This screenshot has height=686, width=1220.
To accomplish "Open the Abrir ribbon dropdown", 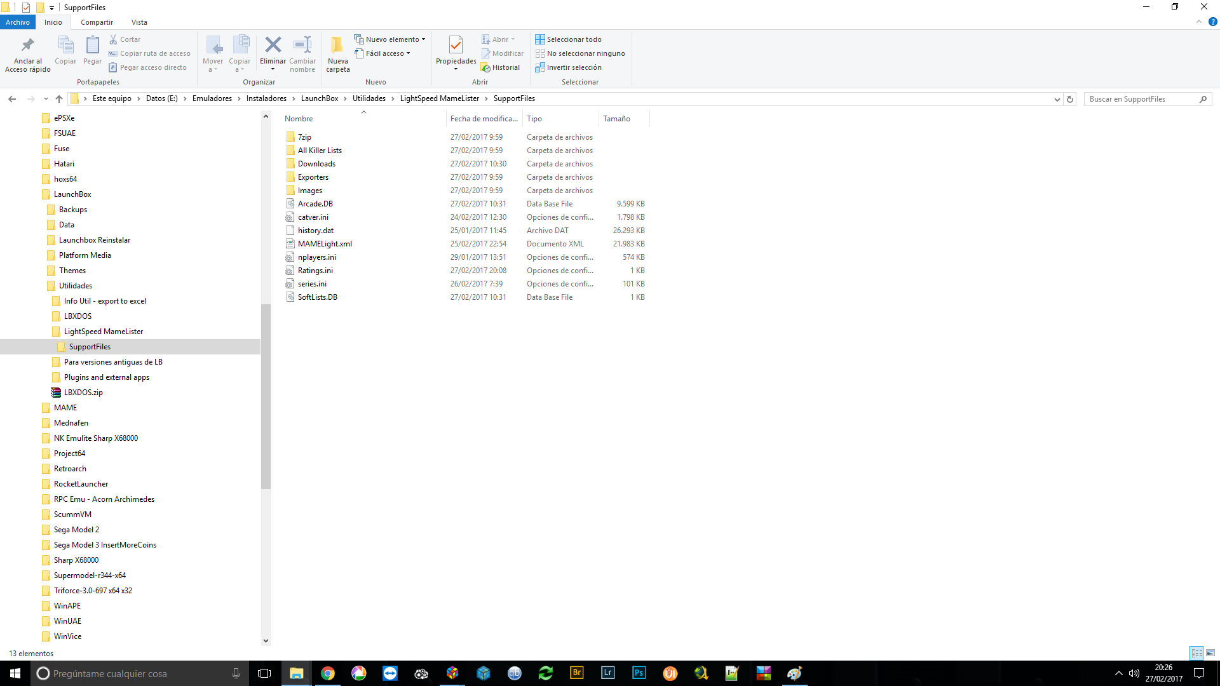I will pyautogui.click(x=498, y=39).
